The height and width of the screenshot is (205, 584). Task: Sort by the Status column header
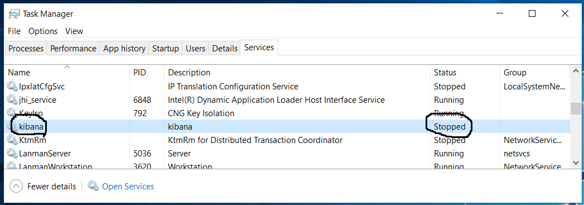pyautogui.click(x=465, y=72)
